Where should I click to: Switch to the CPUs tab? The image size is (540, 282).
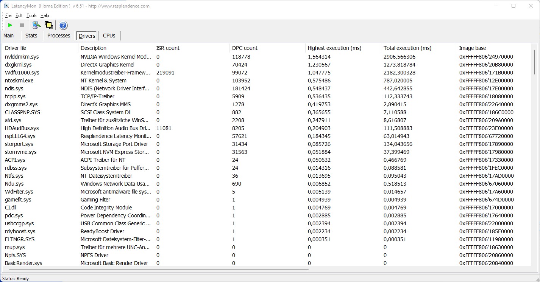point(109,36)
